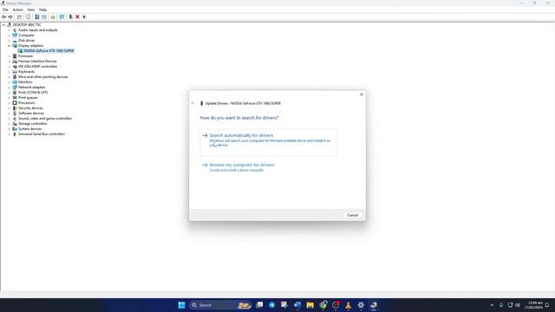Click the red X Uninstall device icon
The image size is (555, 312).
77,17
